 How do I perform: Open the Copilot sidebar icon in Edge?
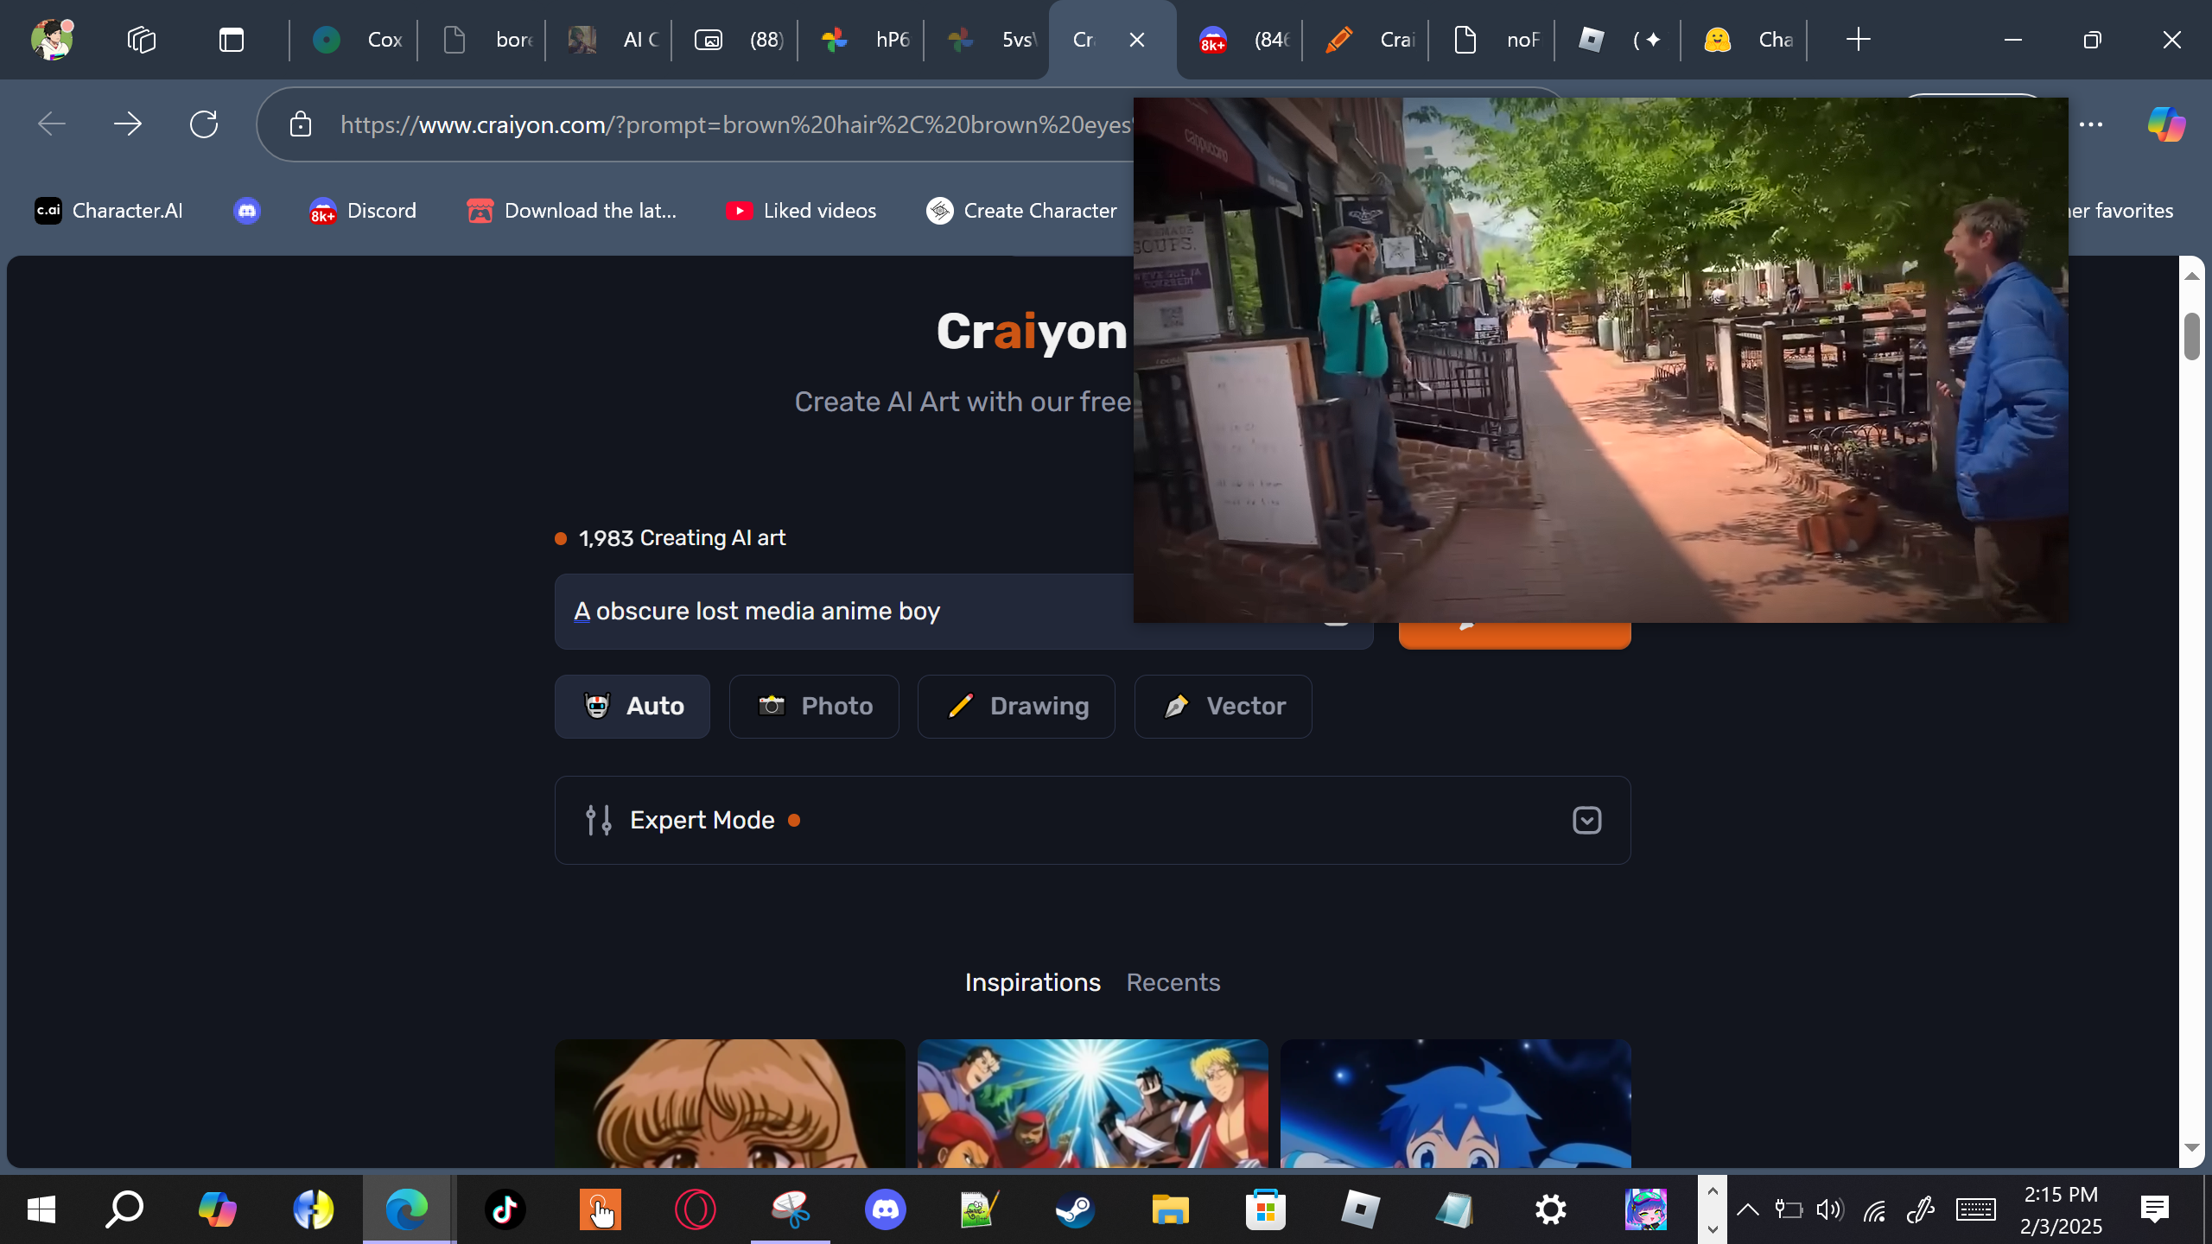pyautogui.click(x=2166, y=124)
